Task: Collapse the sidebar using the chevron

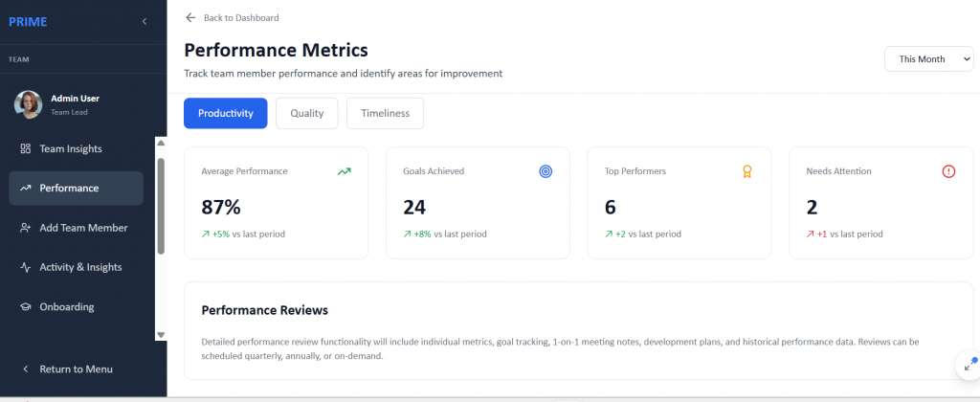Action: (x=145, y=21)
